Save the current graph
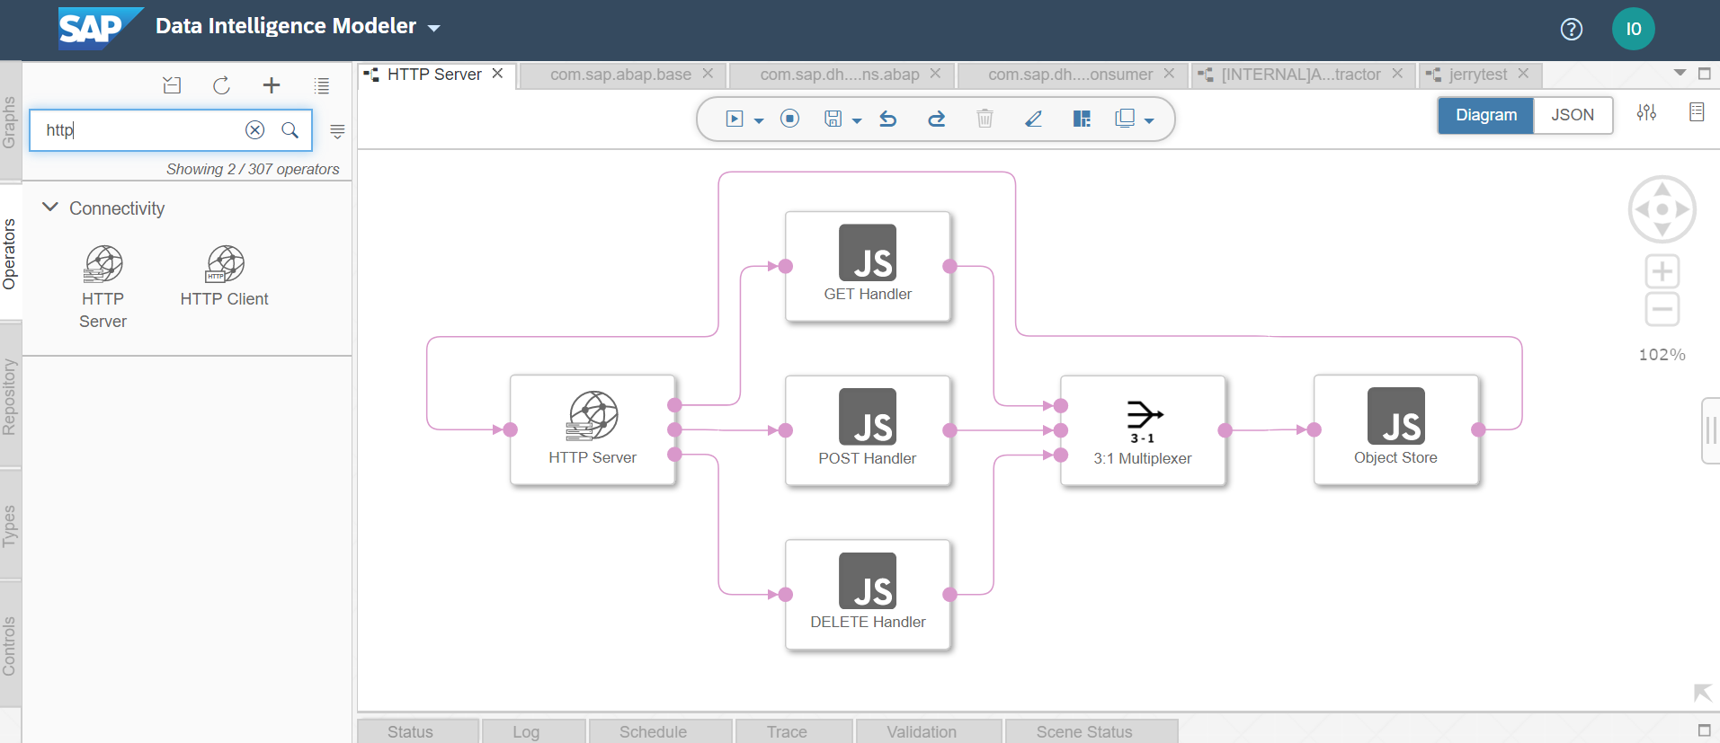This screenshot has width=1720, height=743. (x=833, y=119)
